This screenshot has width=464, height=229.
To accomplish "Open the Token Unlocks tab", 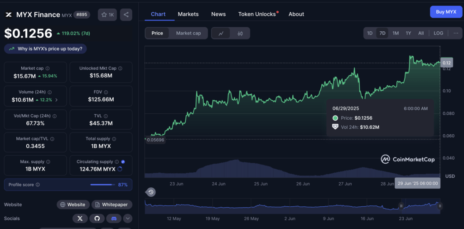I will [x=257, y=14].
